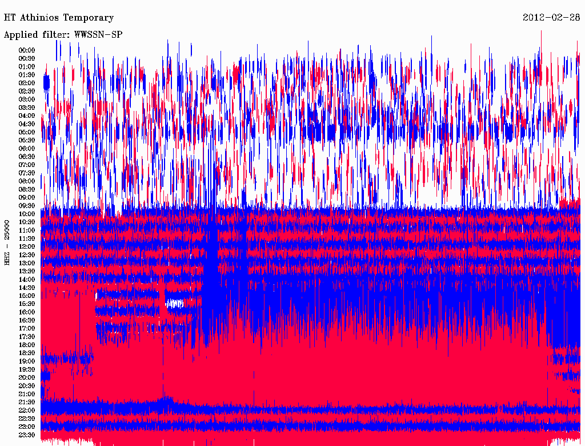Select the 01:30 time row label

tap(27, 75)
